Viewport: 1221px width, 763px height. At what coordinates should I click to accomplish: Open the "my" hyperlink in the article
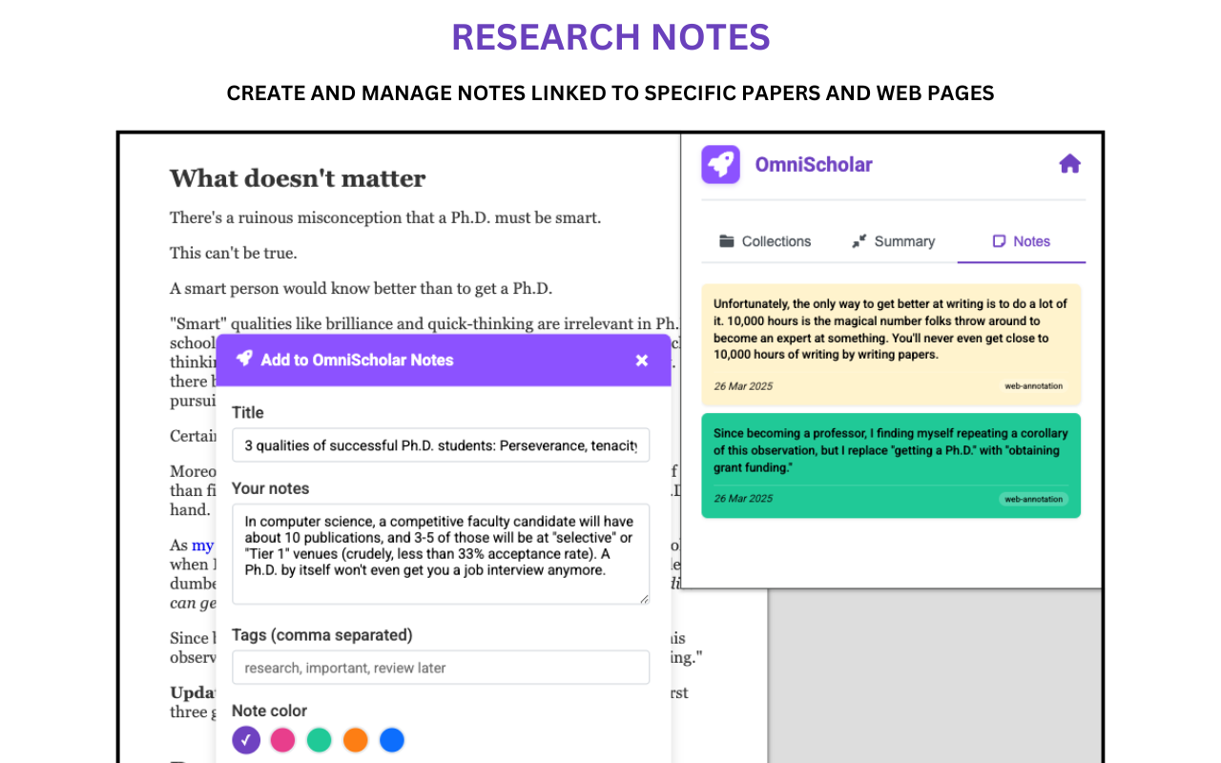click(x=202, y=545)
